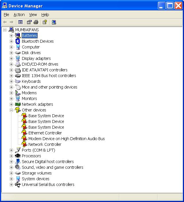
Task: Expand the Network adapters node
Action: [x=11, y=104]
